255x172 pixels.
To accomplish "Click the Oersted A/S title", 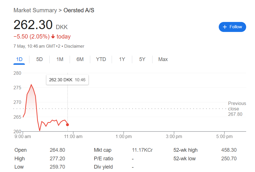I will coord(79,10).
